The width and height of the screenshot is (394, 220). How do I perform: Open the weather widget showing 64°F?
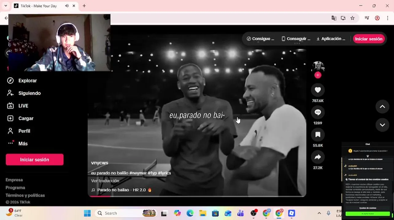pos(14,213)
